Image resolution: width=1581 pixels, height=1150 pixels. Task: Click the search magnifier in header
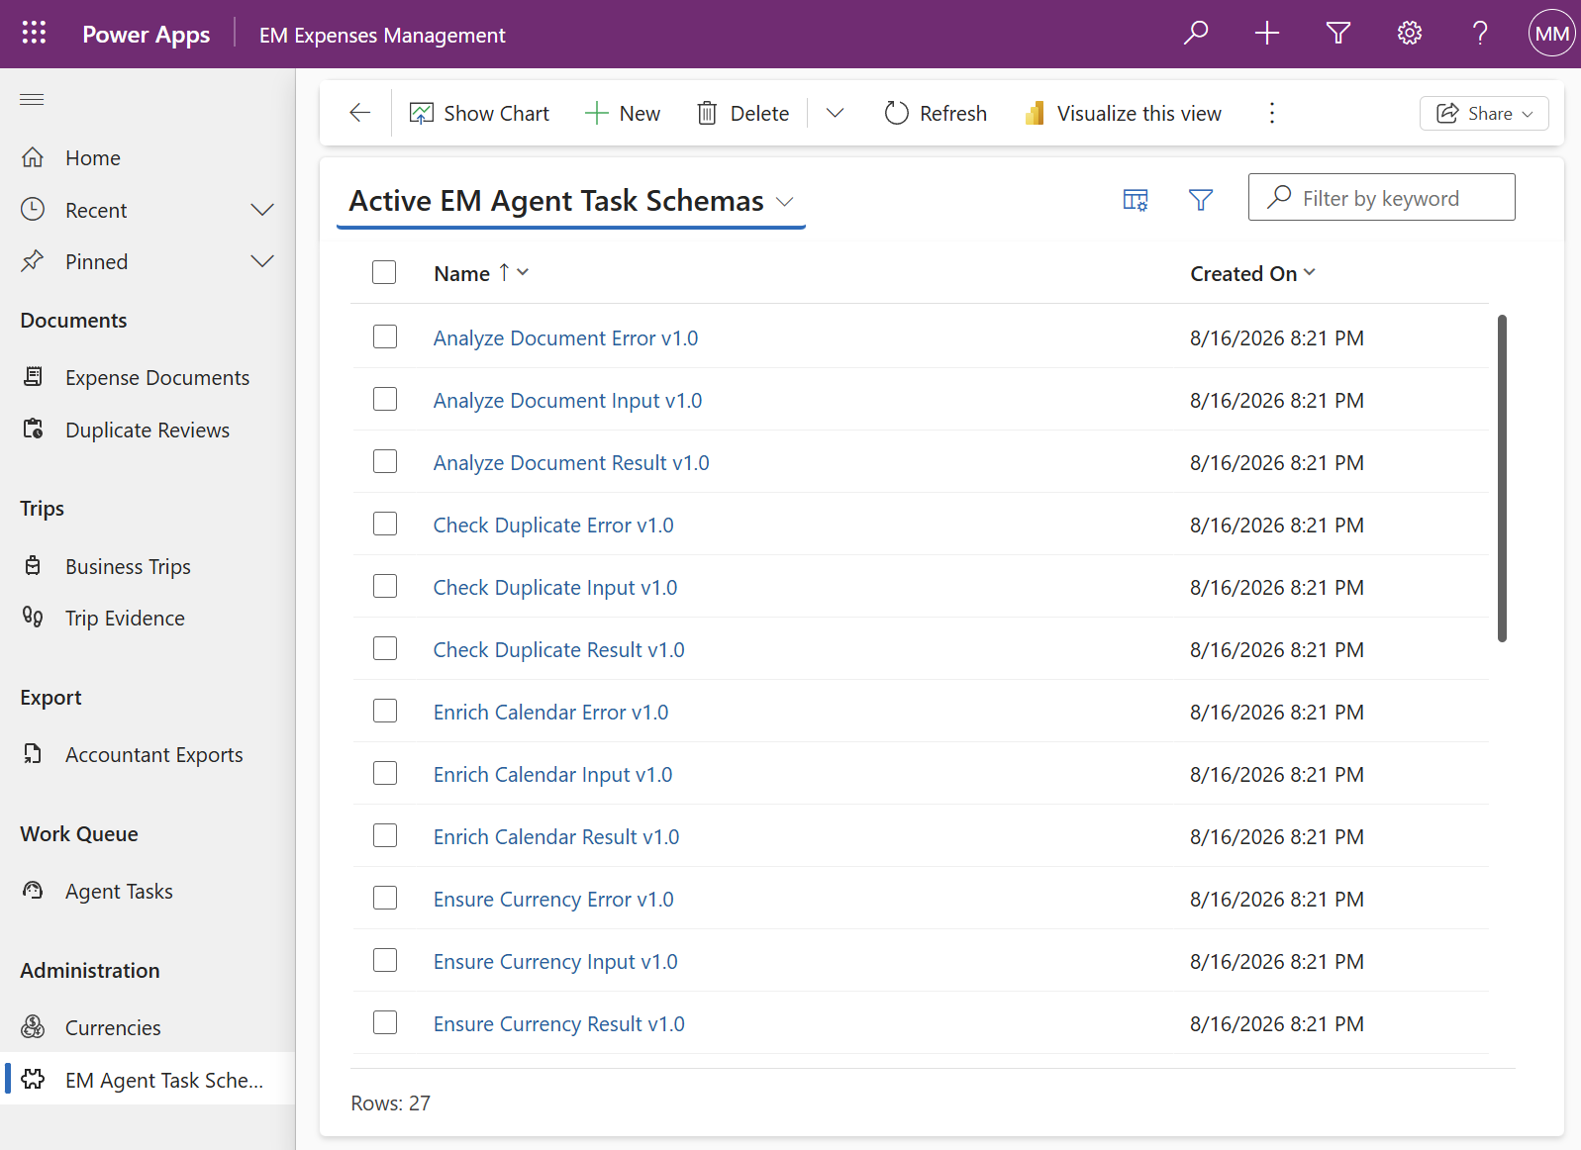point(1196,34)
